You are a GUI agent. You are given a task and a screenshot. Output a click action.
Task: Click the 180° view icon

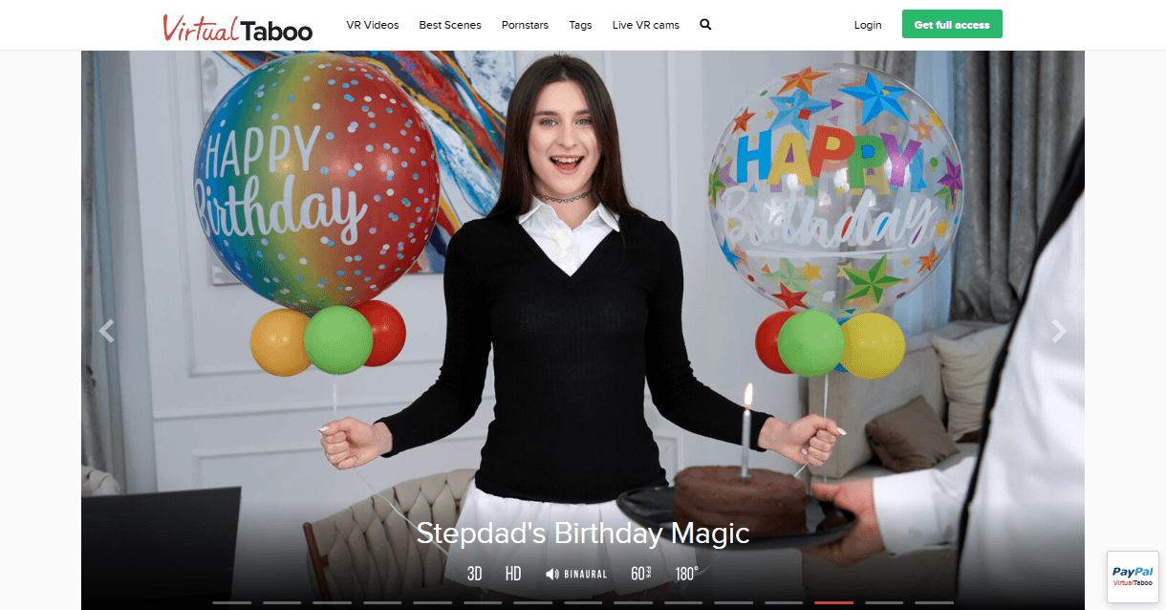686,574
